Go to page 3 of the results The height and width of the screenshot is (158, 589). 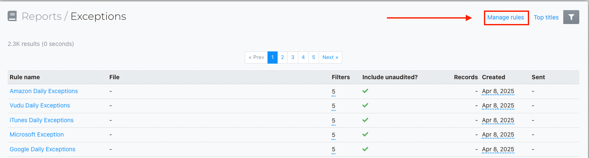click(x=293, y=57)
